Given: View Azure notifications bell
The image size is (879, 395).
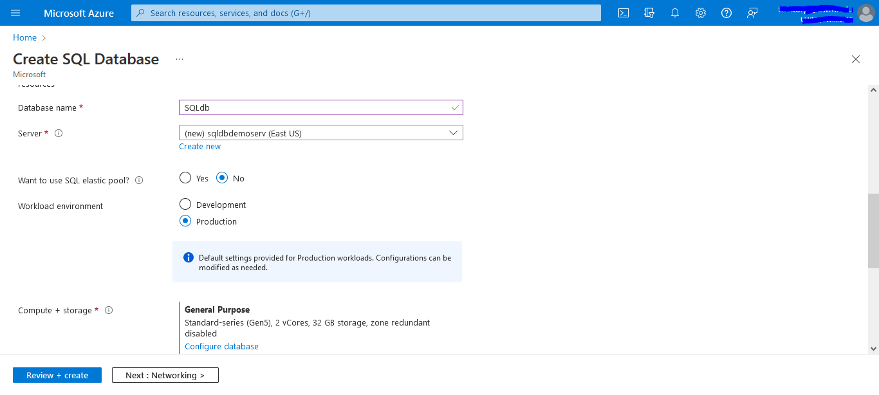Looking at the screenshot, I should pos(674,12).
